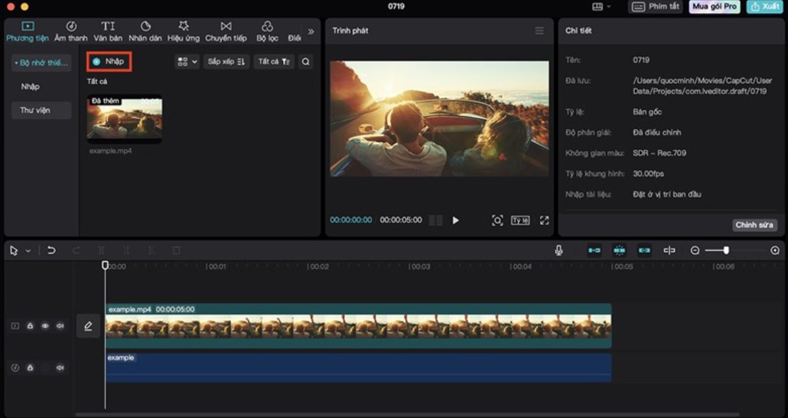The image size is (788, 418).
Task: Mute the example audio track
Action: (x=61, y=368)
